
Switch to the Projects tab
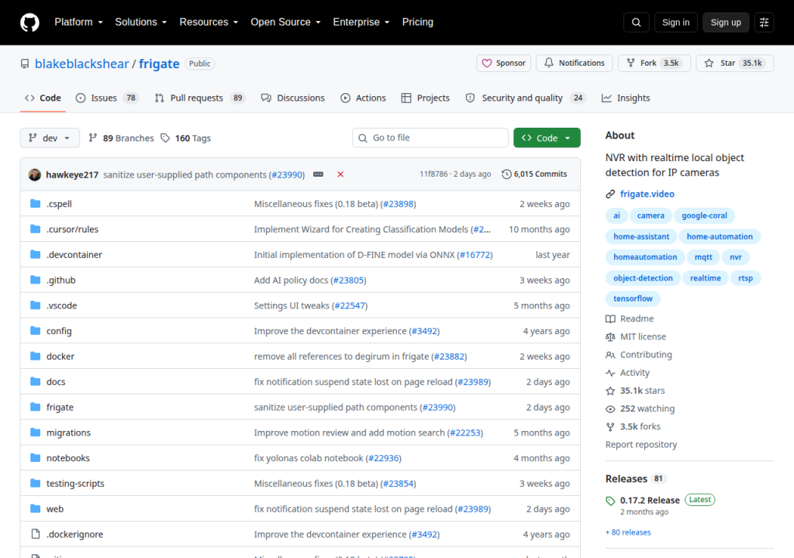tap(426, 98)
